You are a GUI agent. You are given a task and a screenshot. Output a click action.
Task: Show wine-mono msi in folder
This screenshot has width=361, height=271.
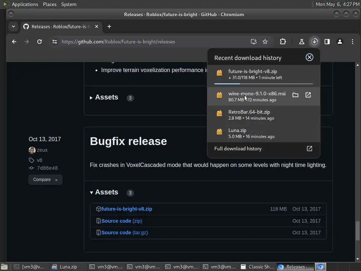tap(295, 95)
